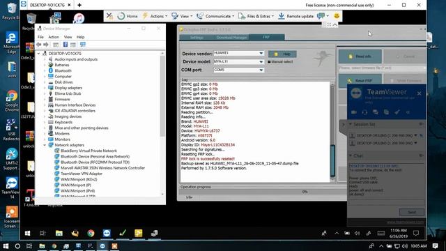This screenshot has height=251, width=446.
Task: Click Remote update in TeamViewer toolbar
Action: [295, 16]
